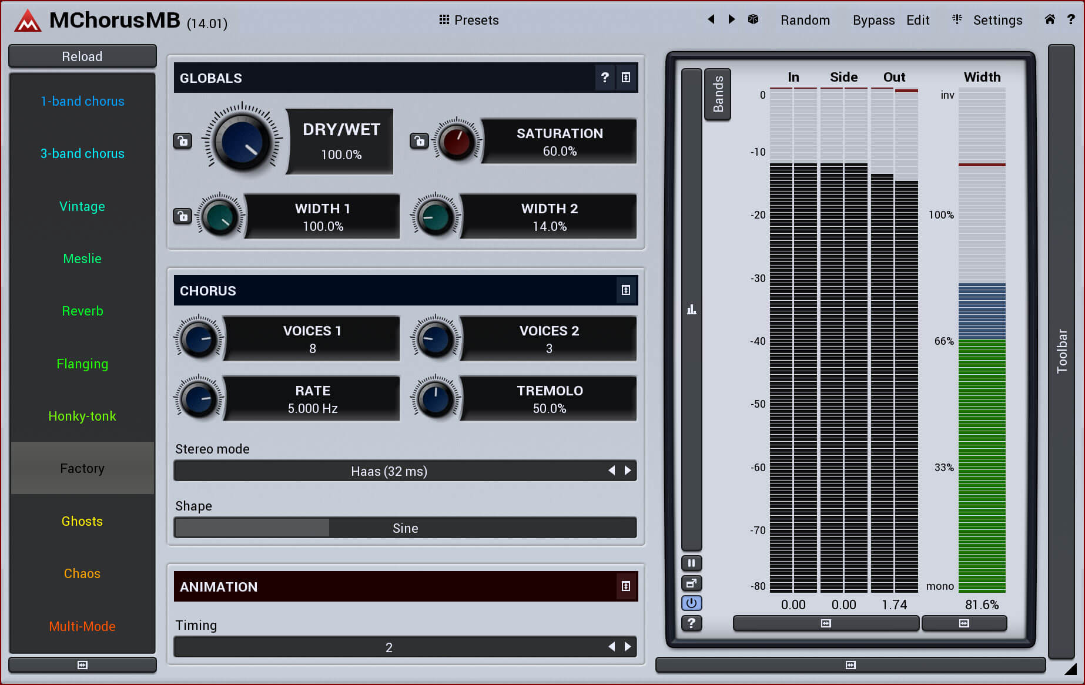Open the home icon in header
This screenshot has width=1085, height=685.
[1050, 19]
